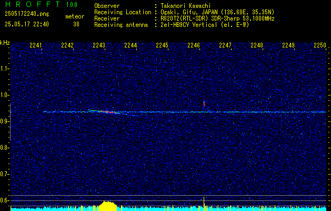Screen dimensions: 331x211
Task: Click the 1.1 kHz frequency tick label
Action: tap(4, 69)
